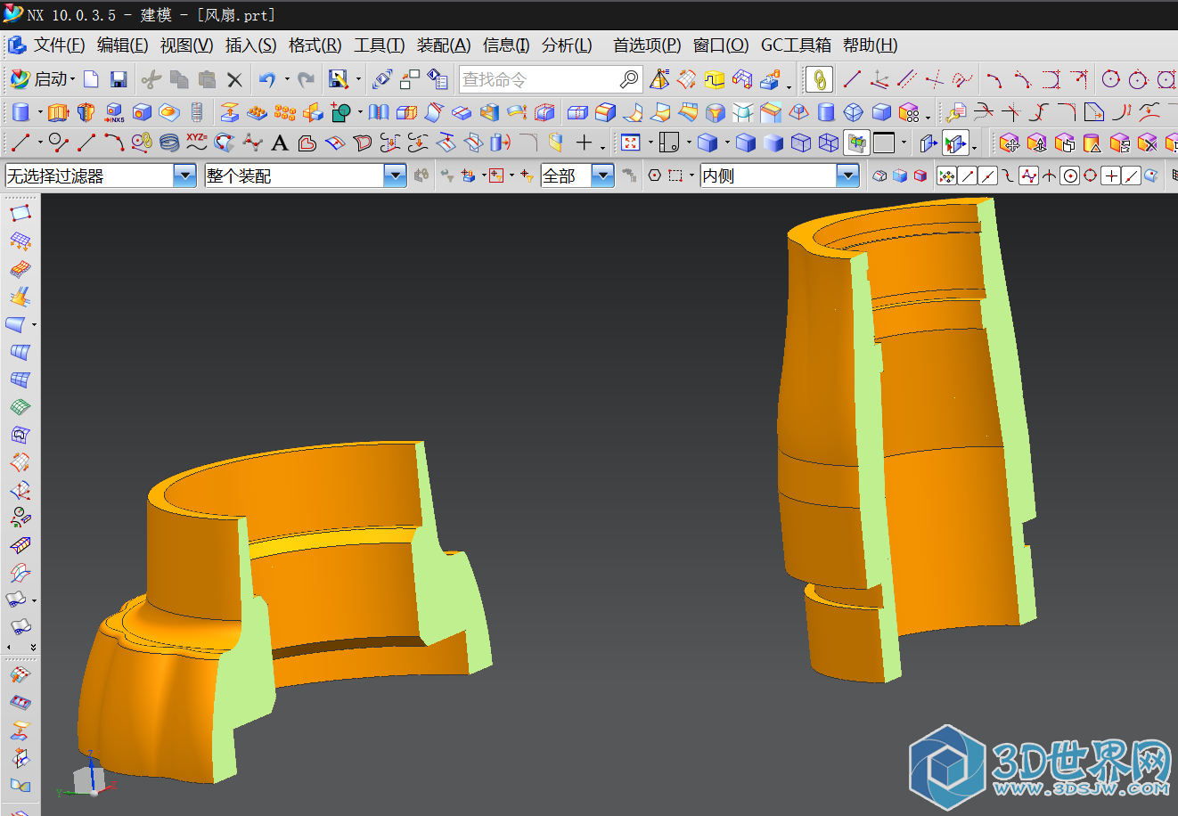Viewport: 1178px width, 816px height.
Task: Open the 窗口(O) window menu
Action: [x=720, y=45]
